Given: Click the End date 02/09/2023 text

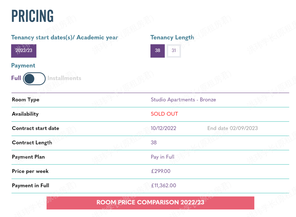Looking at the screenshot, I should click(x=232, y=128).
